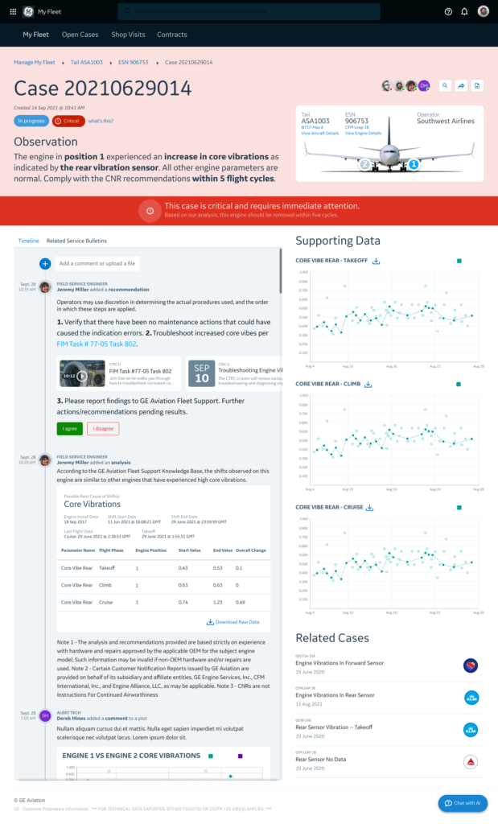Switch to Related Service Bulletins tab
This screenshot has height=824, width=498.
pyautogui.click(x=76, y=241)
